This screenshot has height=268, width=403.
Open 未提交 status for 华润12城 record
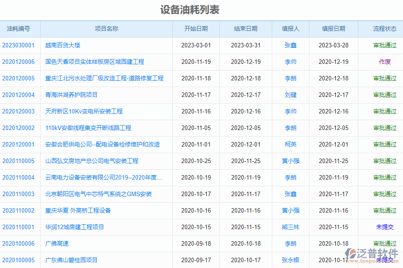(x=384, y=226)
